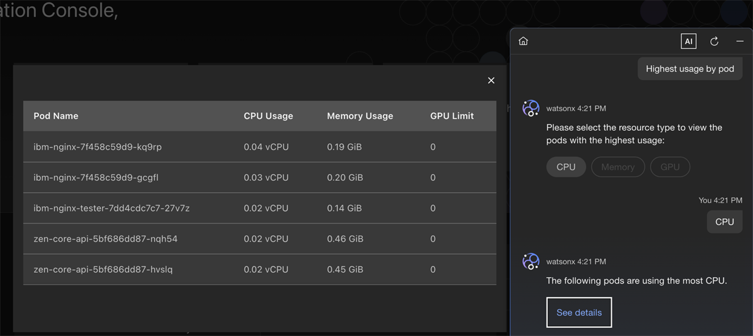753x336 pixels.
Task: Click the first watsonx avatar icon
Action: 531,108
